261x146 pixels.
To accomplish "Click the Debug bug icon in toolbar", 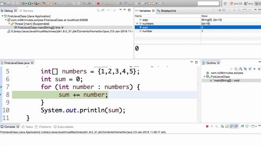I will point(23,3).
